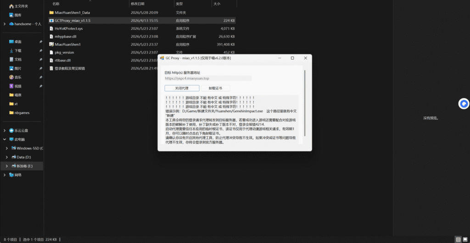Expand the Windows-SSD drive node
This screenshot has height=243, width=470.
coord(7,148)
